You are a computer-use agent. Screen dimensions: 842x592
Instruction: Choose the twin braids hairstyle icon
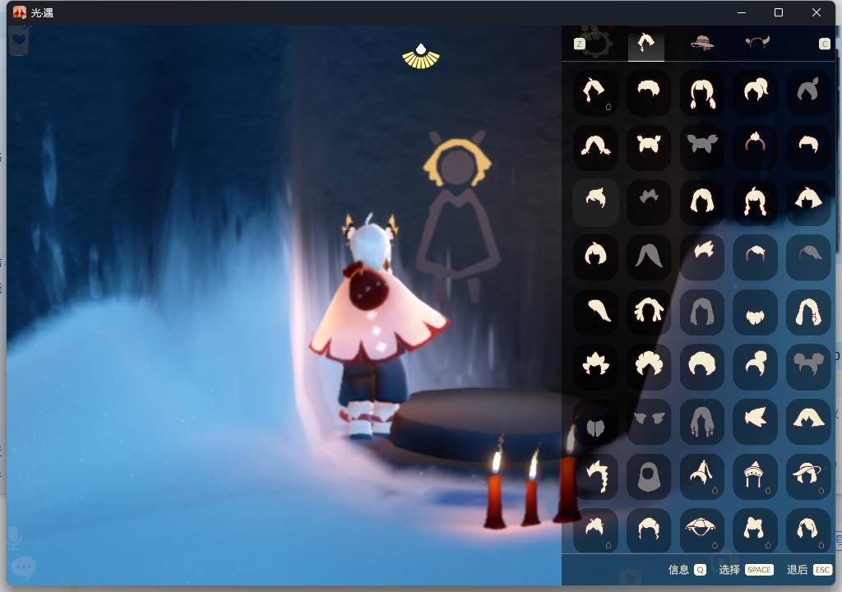click(x=701, y=91)
